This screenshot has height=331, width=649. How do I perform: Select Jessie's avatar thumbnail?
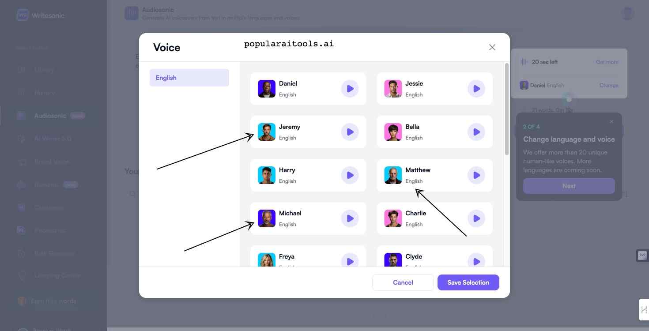[393, 89]
